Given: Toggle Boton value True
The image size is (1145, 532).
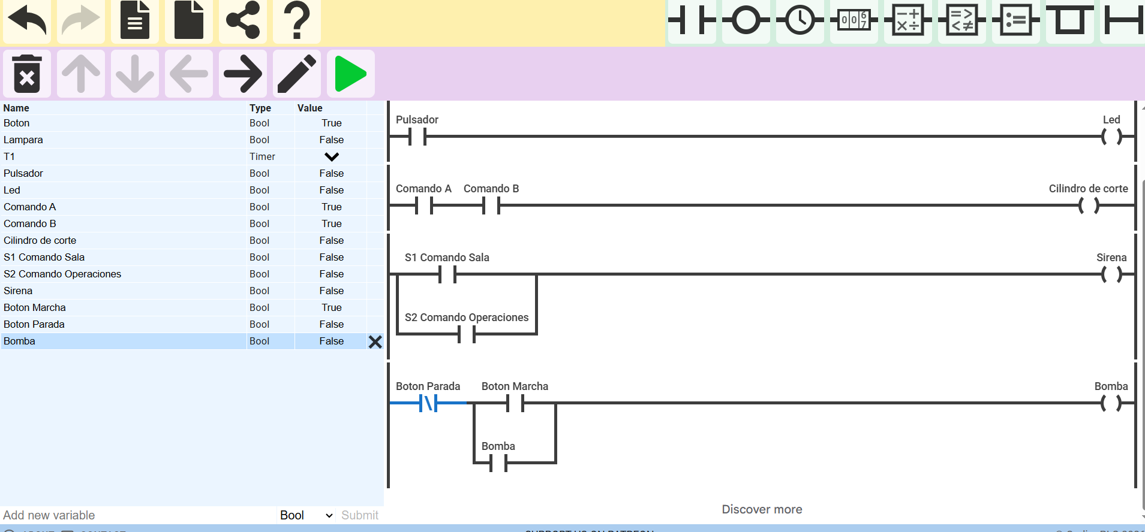Looking at the screenshot, I should point(332,123).
